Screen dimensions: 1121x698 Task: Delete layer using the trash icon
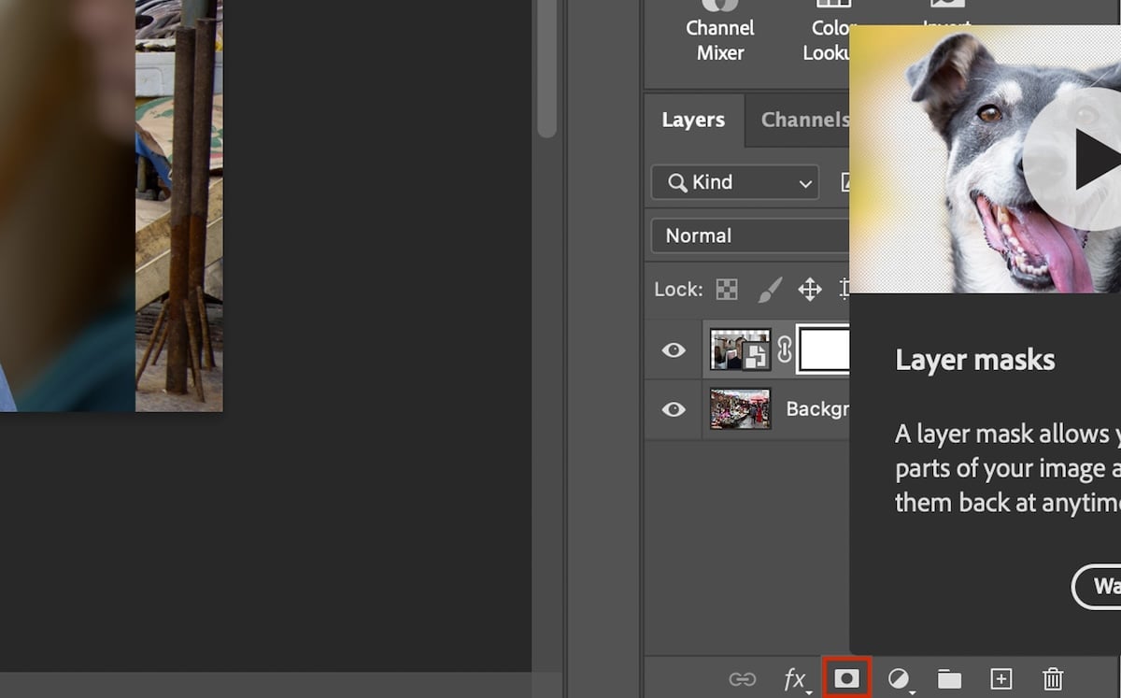(x=1052, y=679)
